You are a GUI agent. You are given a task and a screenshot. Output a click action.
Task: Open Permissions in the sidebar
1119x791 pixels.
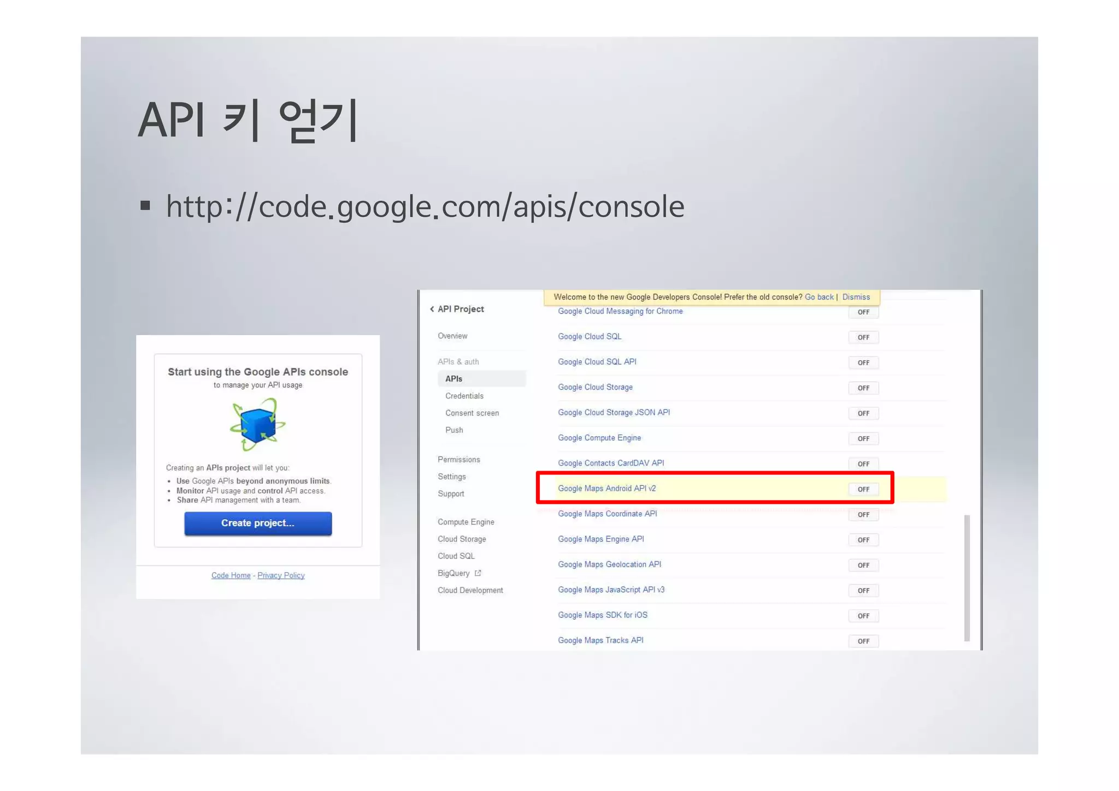click(x=459, y=460)
